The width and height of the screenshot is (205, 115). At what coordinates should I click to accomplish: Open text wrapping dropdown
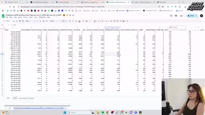point(103,21)
